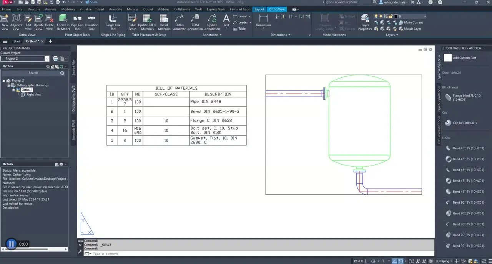
Task: Click the Table annotation tool
Action: coord(239,28)
